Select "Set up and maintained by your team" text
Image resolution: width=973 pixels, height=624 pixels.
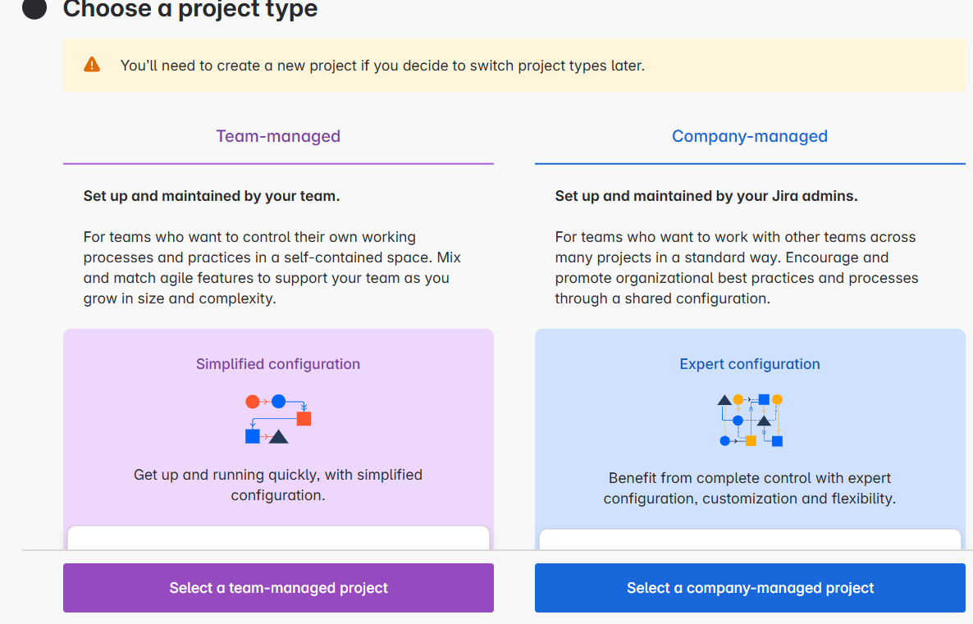212,196
